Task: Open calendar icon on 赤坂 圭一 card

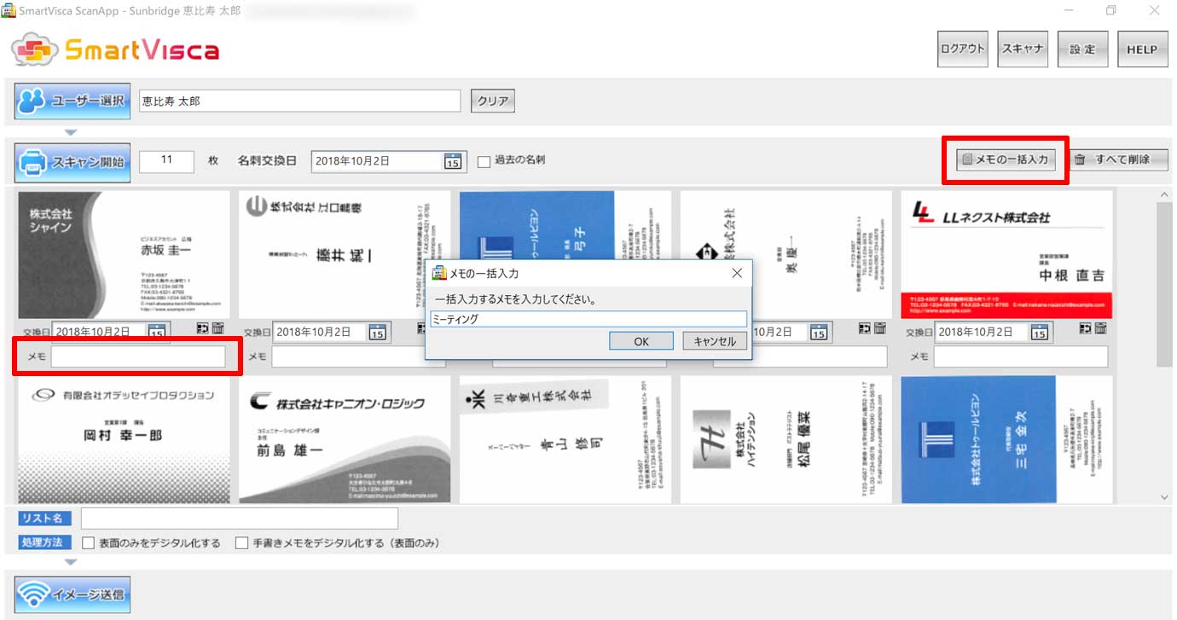Action: [x=157, y=332]
